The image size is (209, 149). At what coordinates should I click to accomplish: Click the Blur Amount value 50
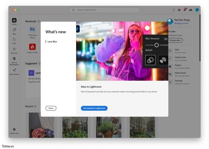coord(166,39)
